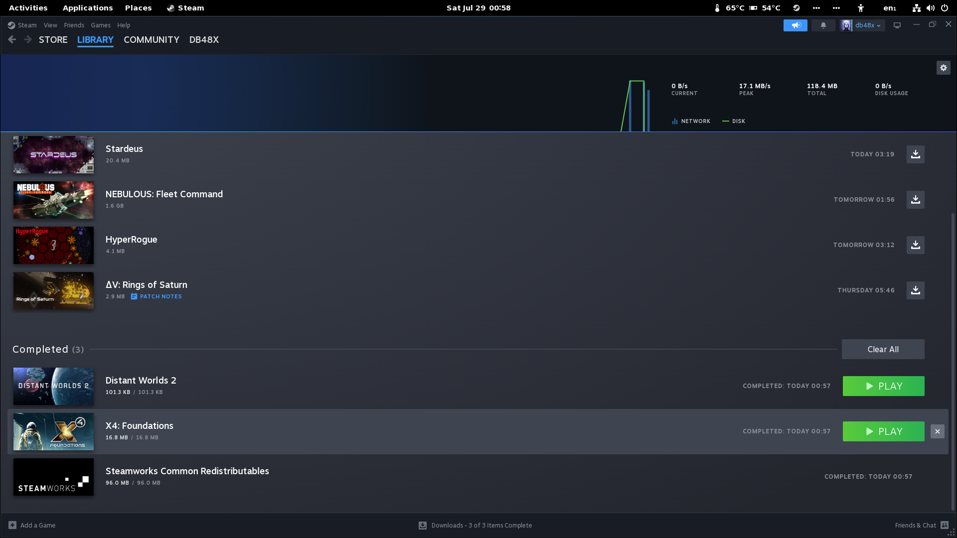The image size is (957, 538).
Task: Play X4: Foundations
Action: point(883,431)
